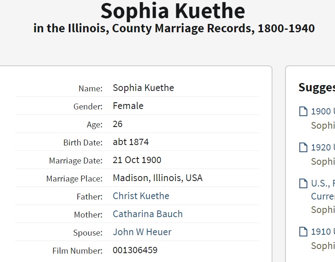Follow the spouse link John W Heuer
Screen dimensions: 335x262
(x=142, y=232)
